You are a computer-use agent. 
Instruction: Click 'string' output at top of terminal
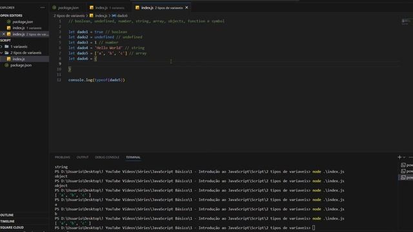(x=61, y=167)
